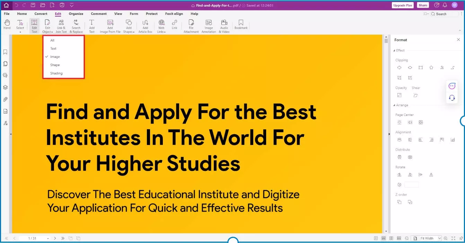Open the Comments panel in left sidebar
465x243 pixels.
point(5,75)
